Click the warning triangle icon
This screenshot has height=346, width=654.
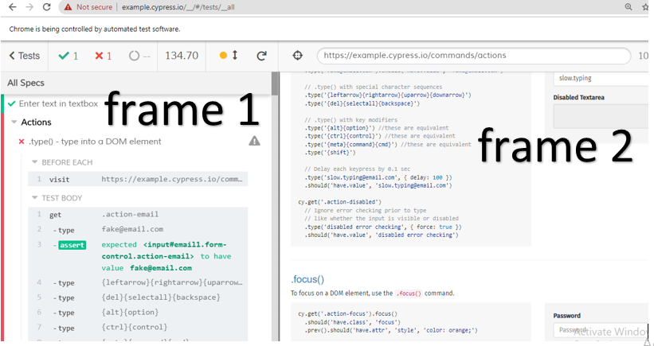click(254, 141)
